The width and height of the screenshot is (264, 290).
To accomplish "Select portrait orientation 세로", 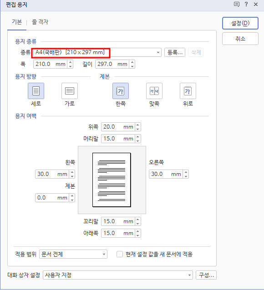I will [x=36, y=91].
